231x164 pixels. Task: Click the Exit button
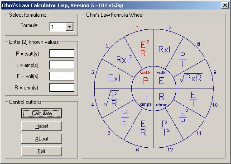tap(42, 151)
